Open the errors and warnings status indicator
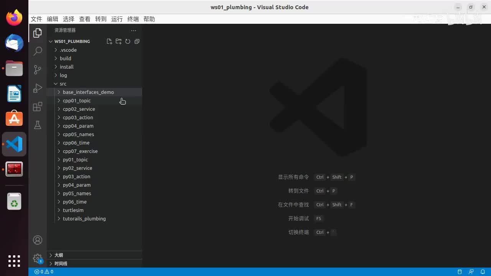 tap(44, 272)
